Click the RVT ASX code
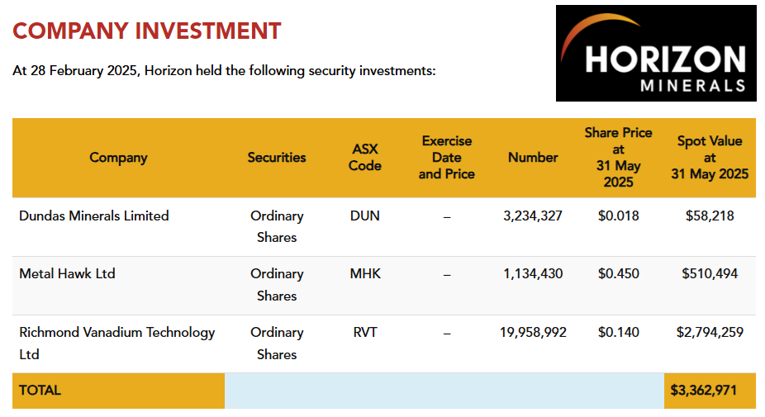765x417 pixels. (364, 332)
